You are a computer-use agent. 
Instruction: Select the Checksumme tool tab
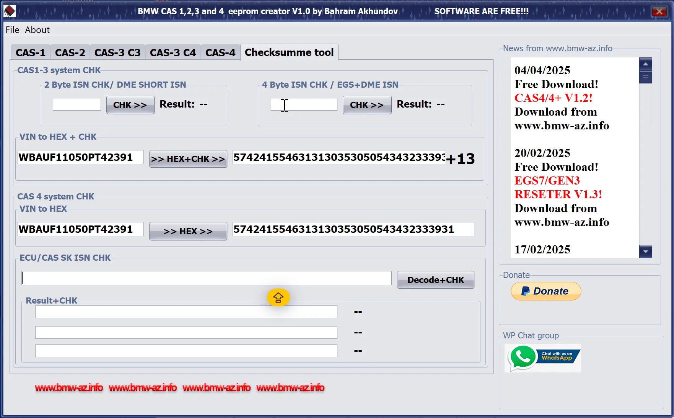(289, 52)
